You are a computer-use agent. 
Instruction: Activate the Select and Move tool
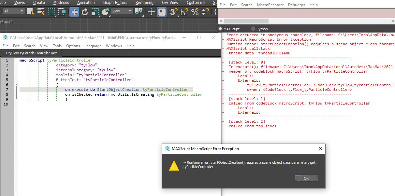pos(74,12)
